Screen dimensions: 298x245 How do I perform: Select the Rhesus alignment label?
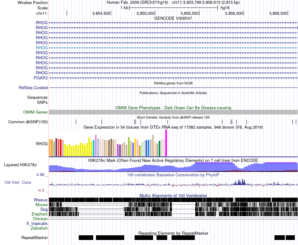41,200
